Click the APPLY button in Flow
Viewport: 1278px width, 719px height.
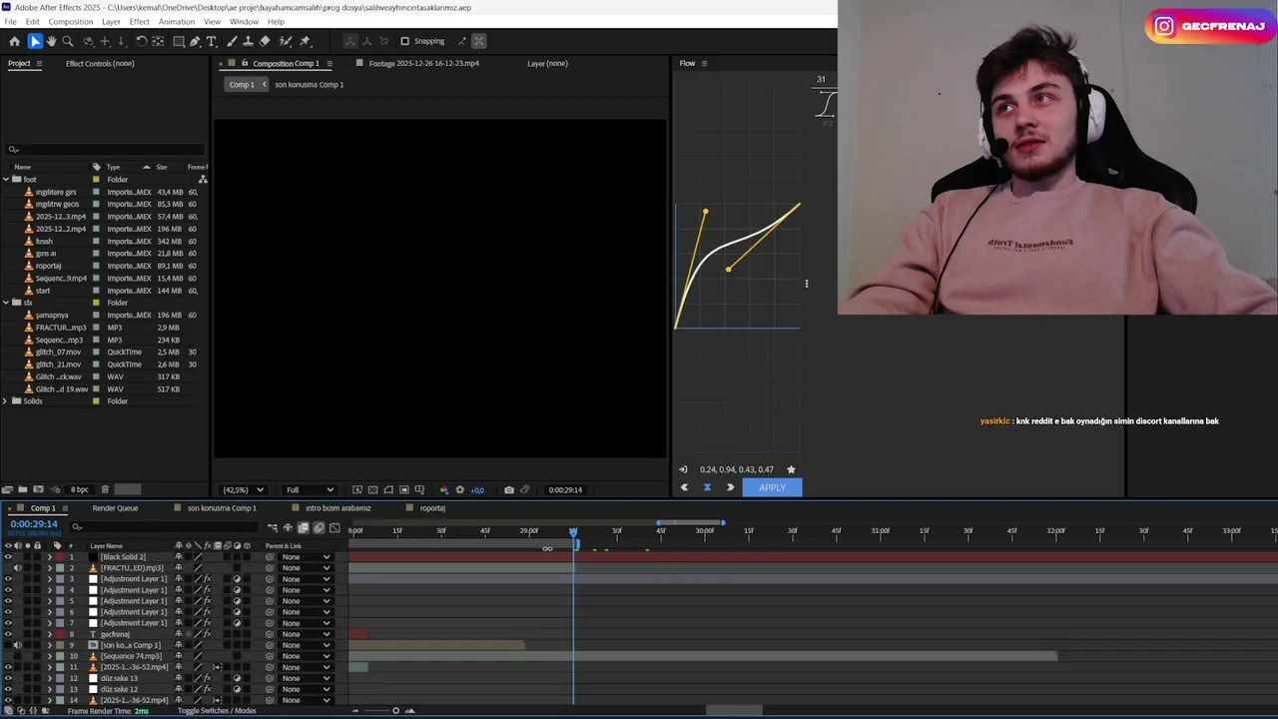pyautogui.click(x=772, y=487)
